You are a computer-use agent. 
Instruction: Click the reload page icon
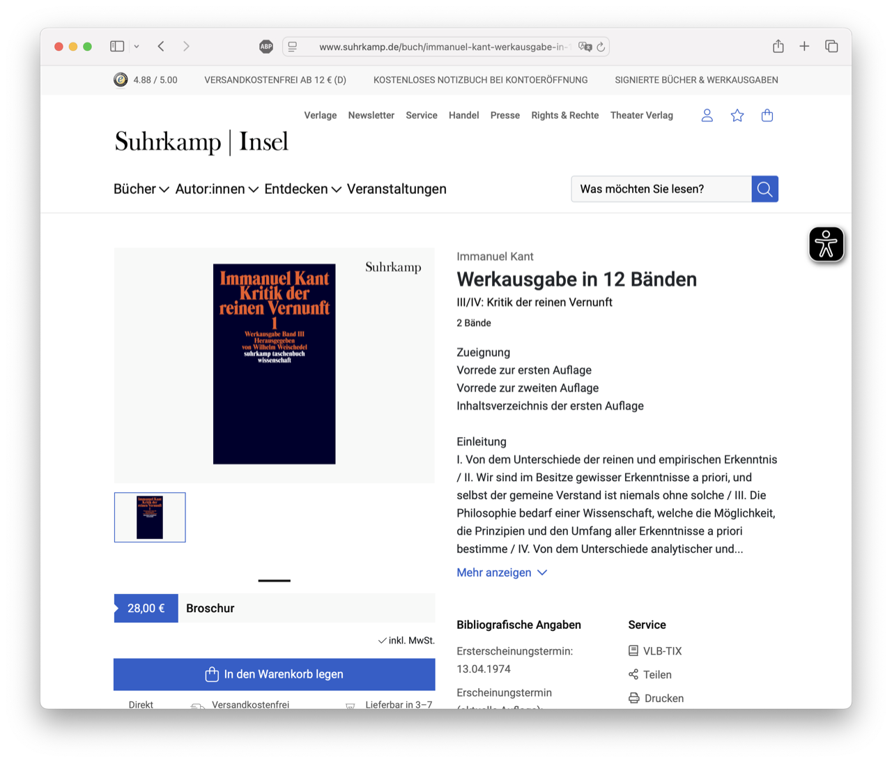click(x=601, y=47)
